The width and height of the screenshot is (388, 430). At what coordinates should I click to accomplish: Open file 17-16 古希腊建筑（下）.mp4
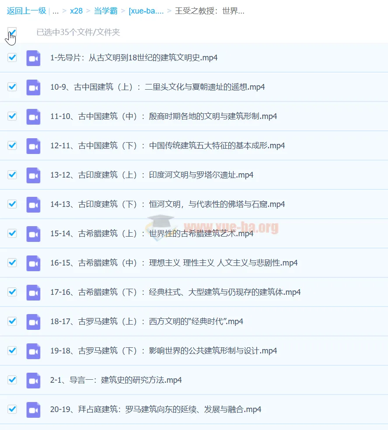(175, 292)
